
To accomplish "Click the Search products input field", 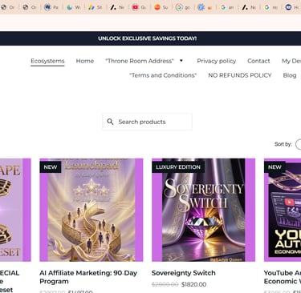I will click(x=147, y=122).
